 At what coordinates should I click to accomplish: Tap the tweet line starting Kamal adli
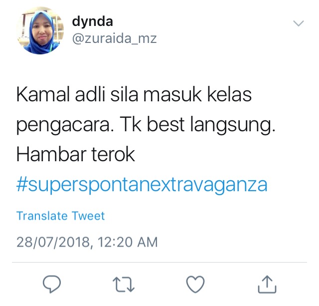[134, 94]
